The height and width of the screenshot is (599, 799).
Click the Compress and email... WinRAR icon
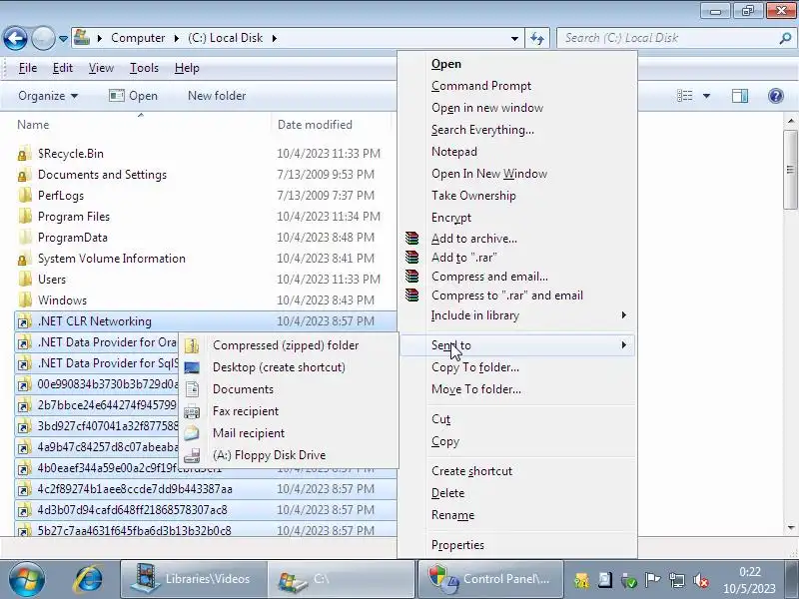click(x=411, y=277)
